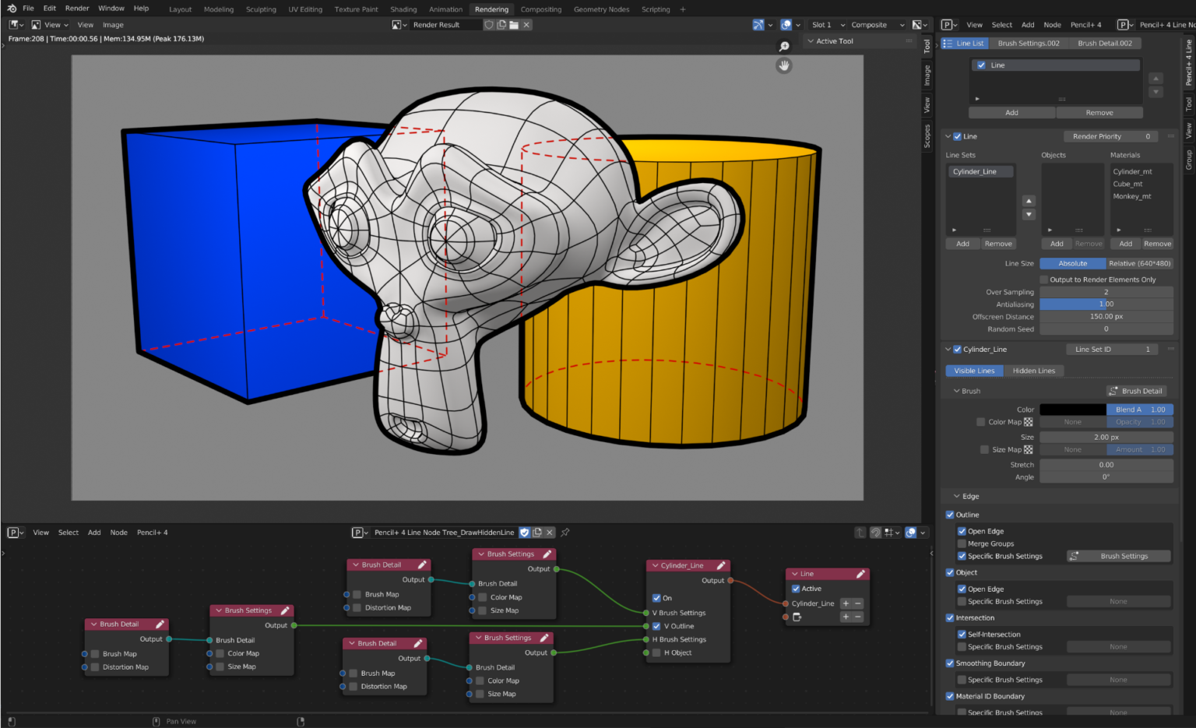
Task: Add a new Line Set
Action: pos(963,243)
